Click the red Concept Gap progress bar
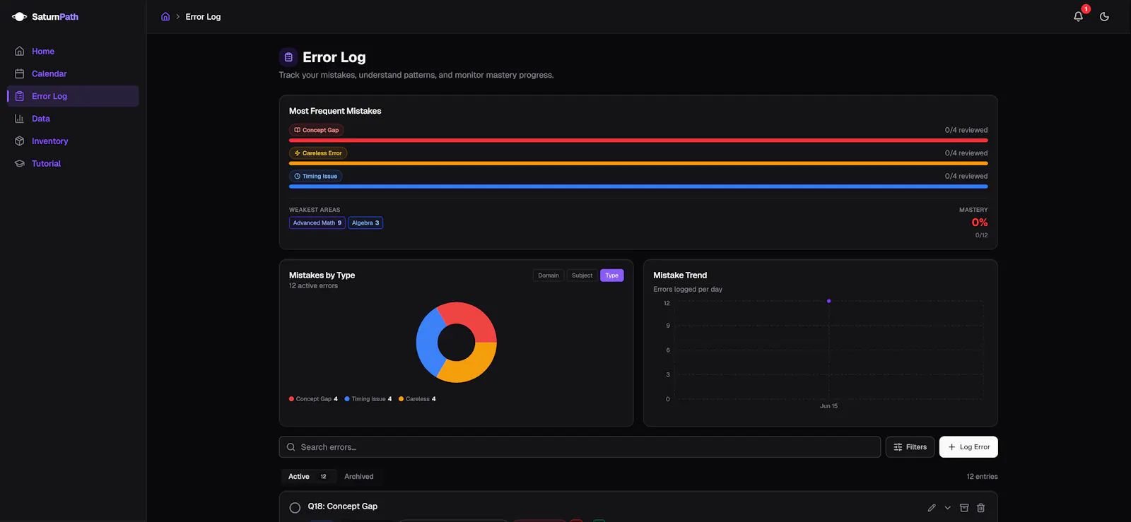The height and width of the screenshot is (522, 1131). [x=638, y=141]
